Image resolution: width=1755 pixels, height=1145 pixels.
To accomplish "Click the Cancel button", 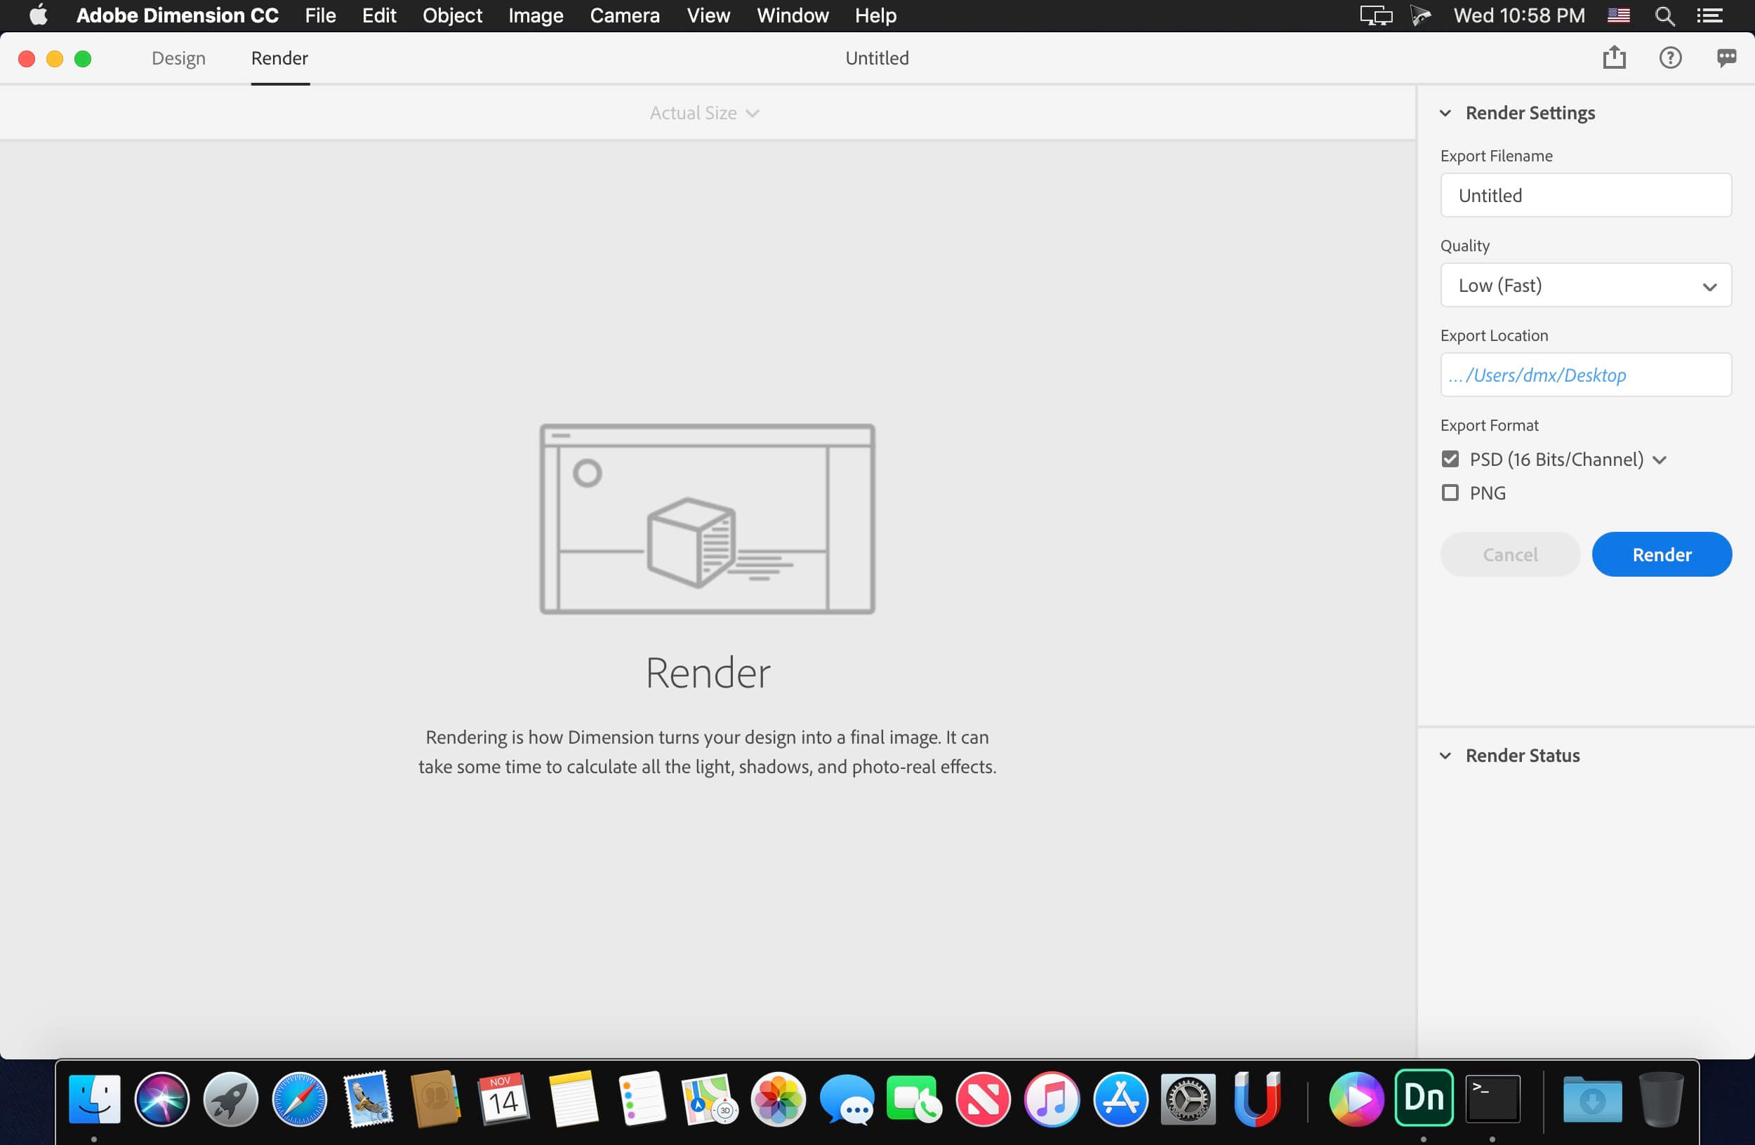I will [1509, 554].
